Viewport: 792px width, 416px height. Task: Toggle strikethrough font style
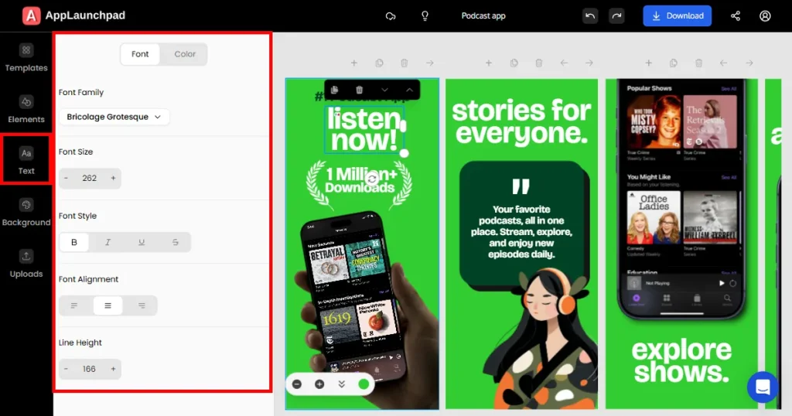176,242
